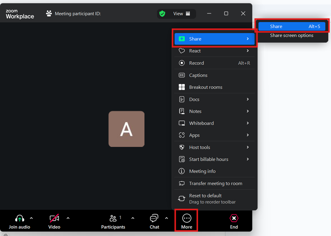331x236 pixels.
Task: Select Share screen options in submenu
Action: [x=291, y=35]
